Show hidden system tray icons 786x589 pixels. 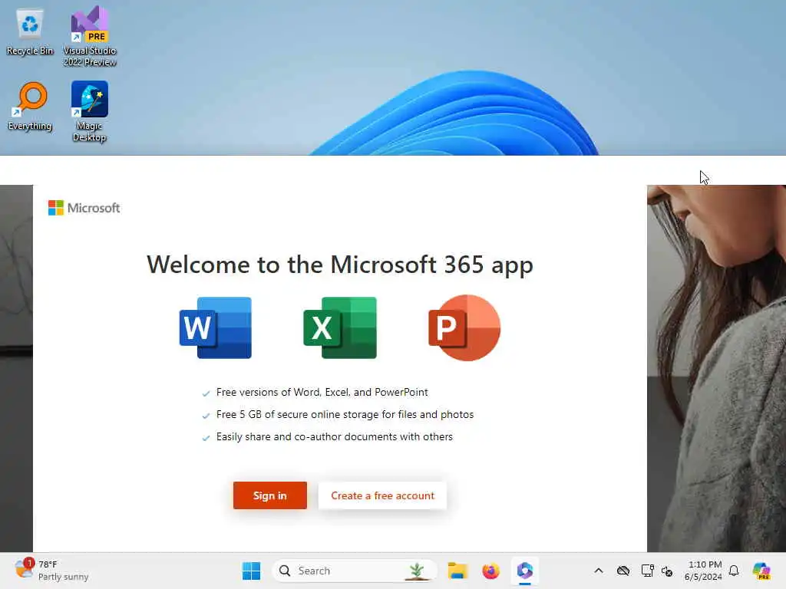click(599, 571)
